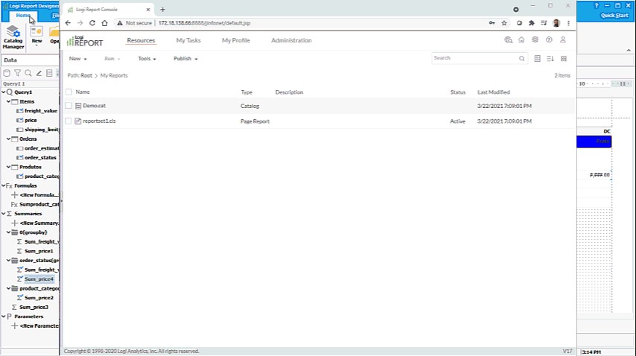Click into the Search input field

tap(474, 58)
